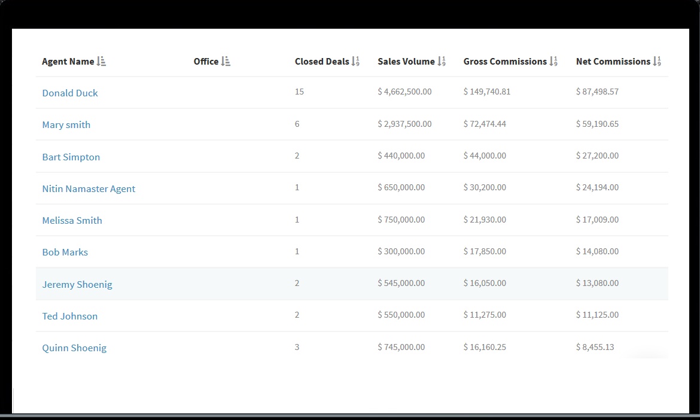View Bob Marks's agent page
The height and width of the screenshot is (420, 700).
coord(65,252)
